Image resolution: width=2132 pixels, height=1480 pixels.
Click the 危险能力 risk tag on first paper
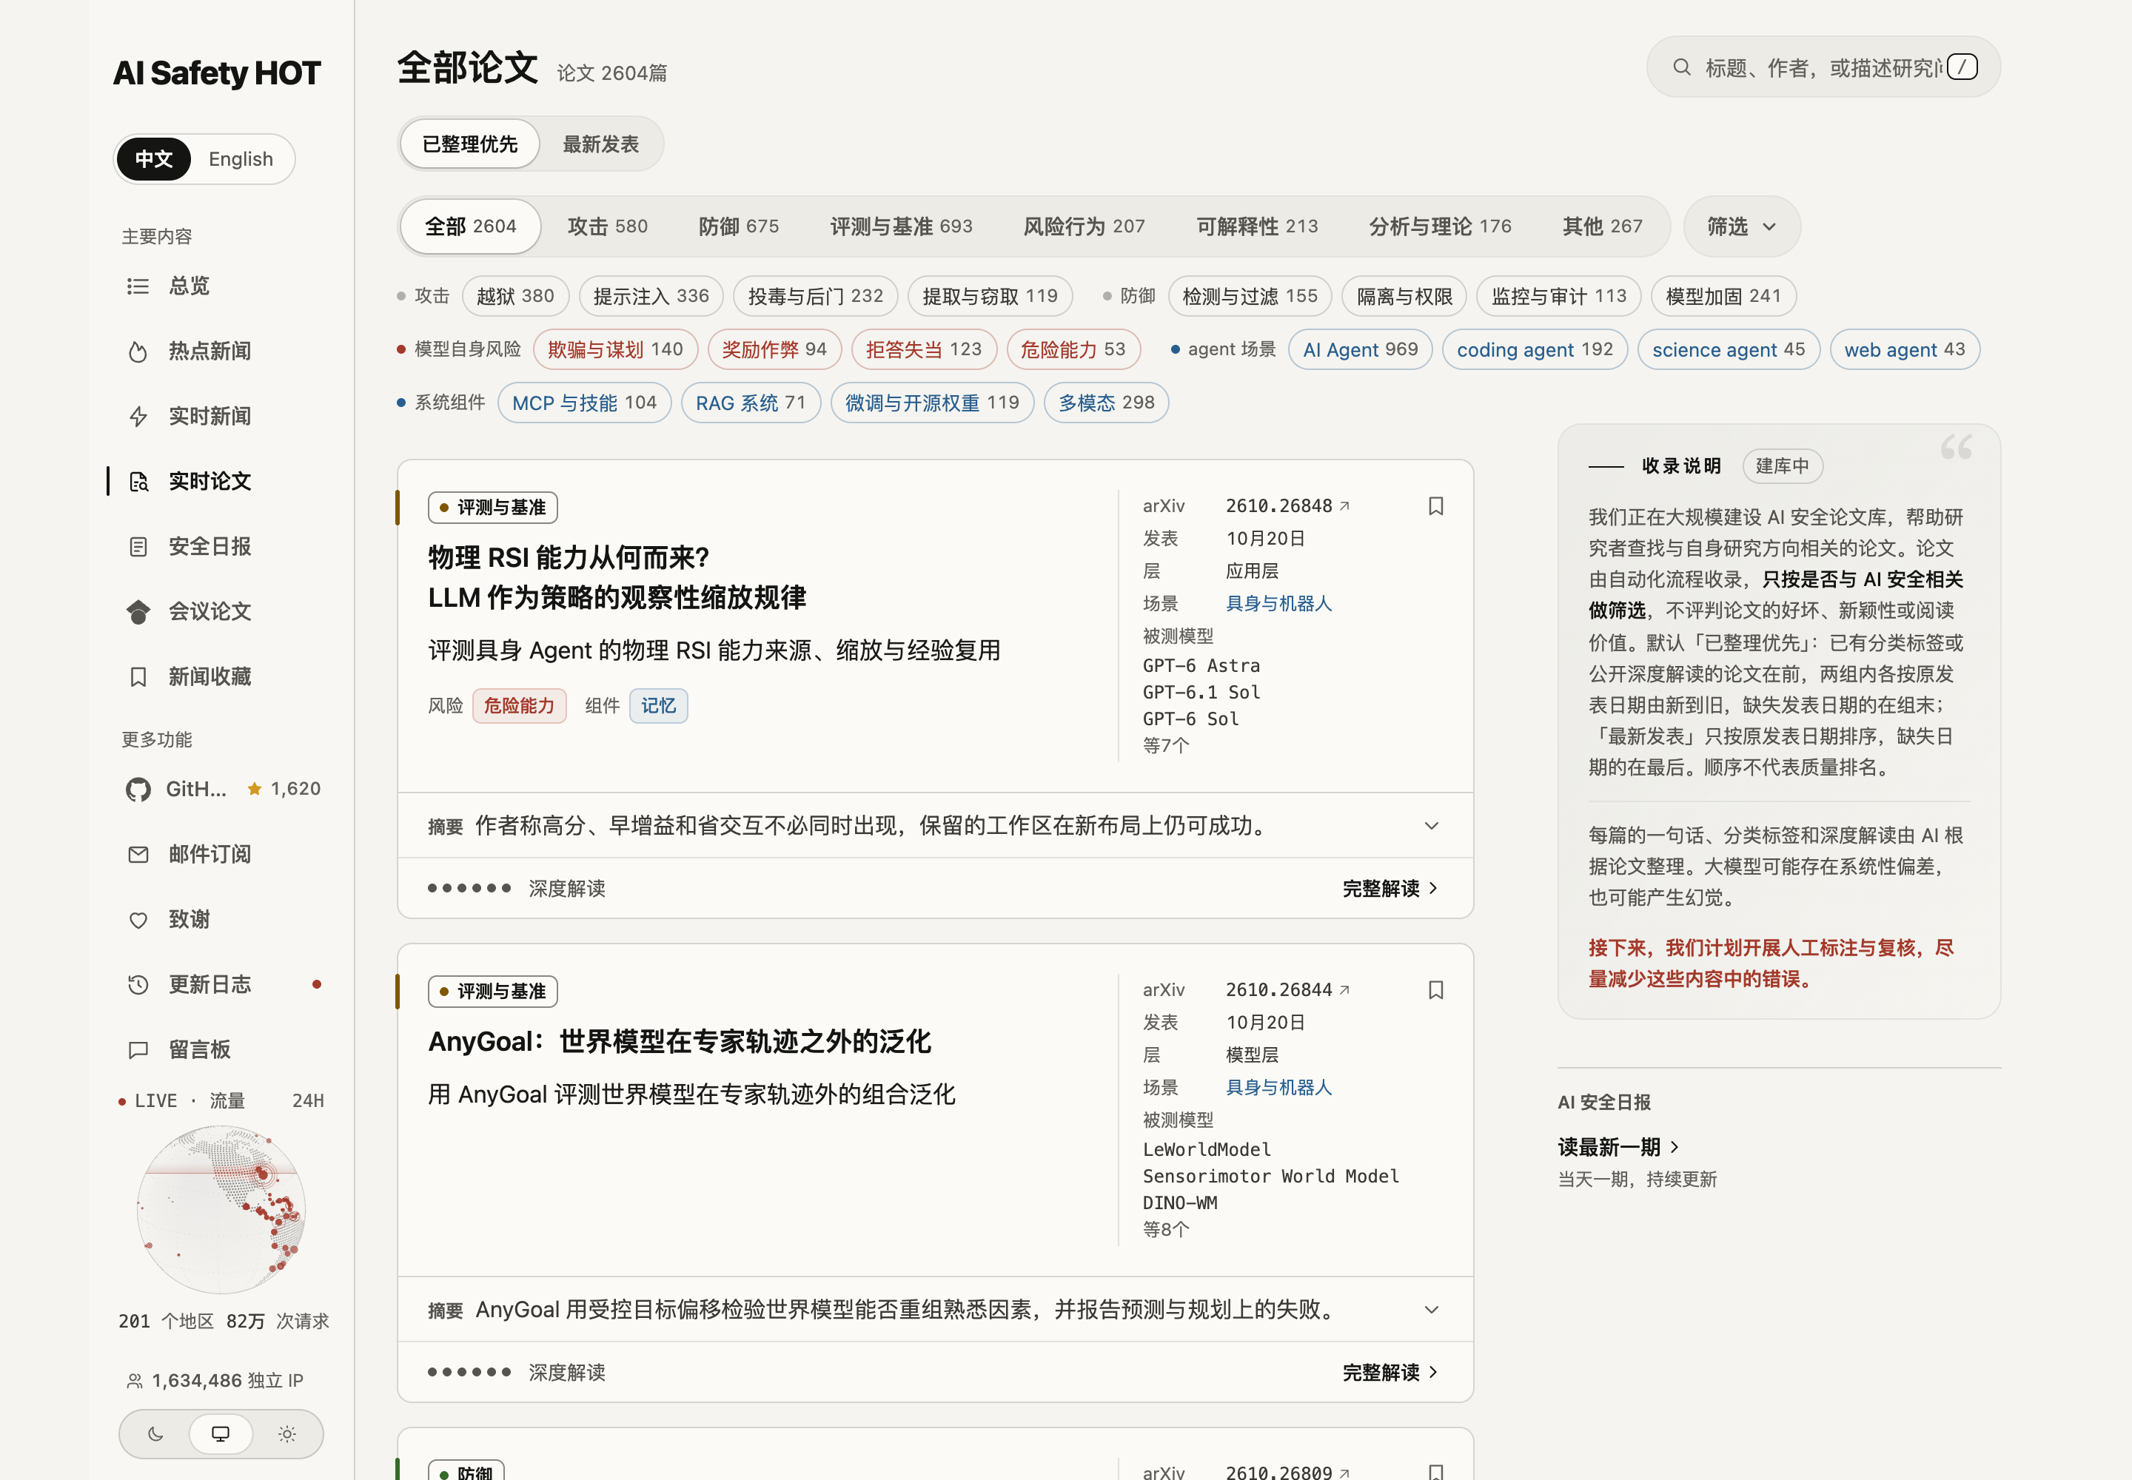(x=519, y=707)
